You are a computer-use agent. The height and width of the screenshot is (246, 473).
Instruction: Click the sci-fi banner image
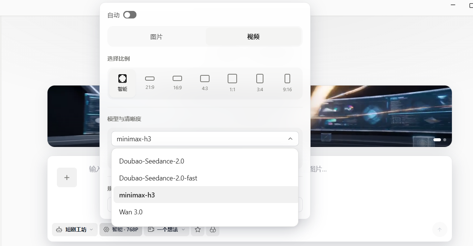coord(381,116)
